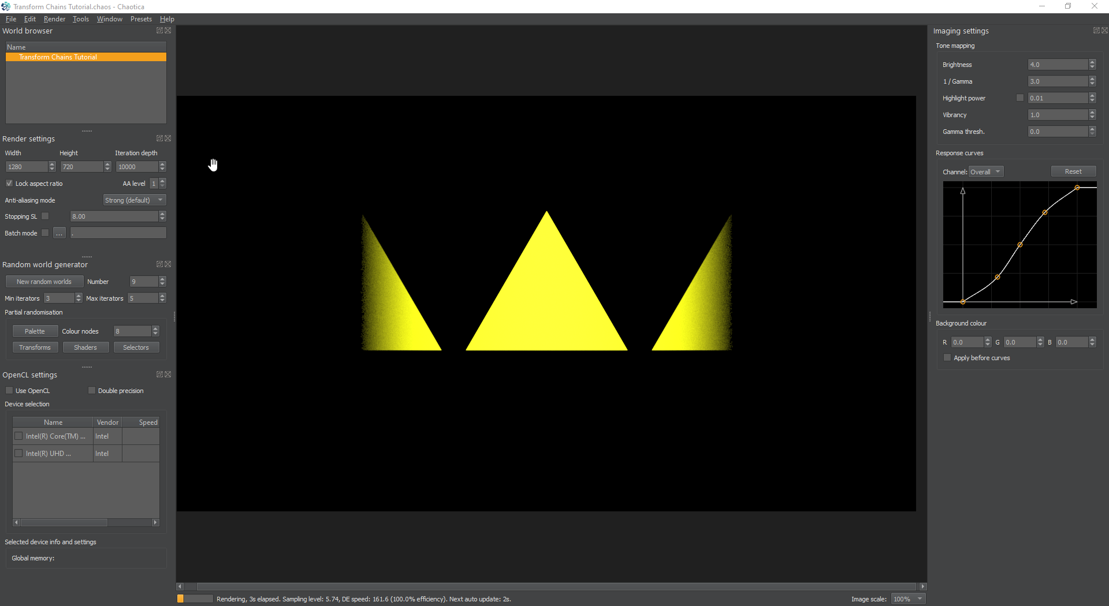Viewport: 1109px width, 606px height.
Task: Reset the response curves
Action: point(1073,171)
